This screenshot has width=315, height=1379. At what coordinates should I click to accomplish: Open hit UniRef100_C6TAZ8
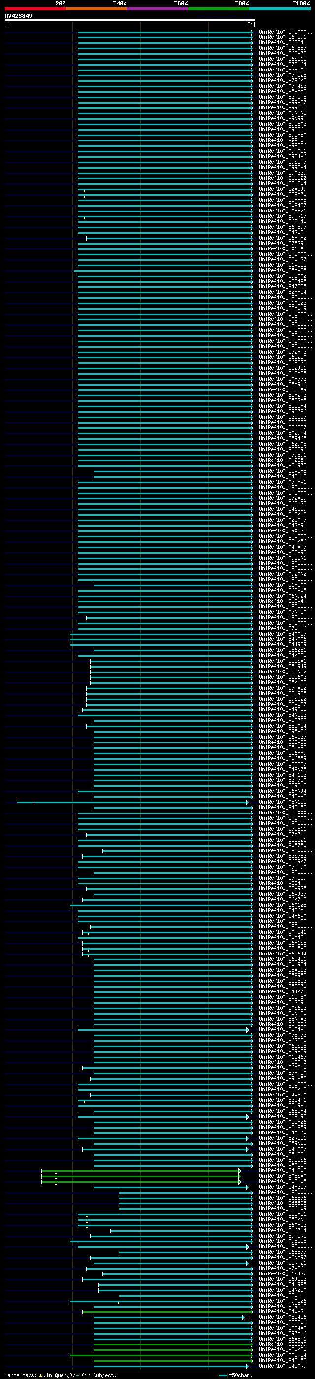pyautogui.click(x=283, y=54)
